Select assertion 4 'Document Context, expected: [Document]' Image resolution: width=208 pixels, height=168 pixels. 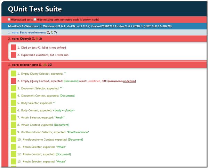[x=46, y=95]
